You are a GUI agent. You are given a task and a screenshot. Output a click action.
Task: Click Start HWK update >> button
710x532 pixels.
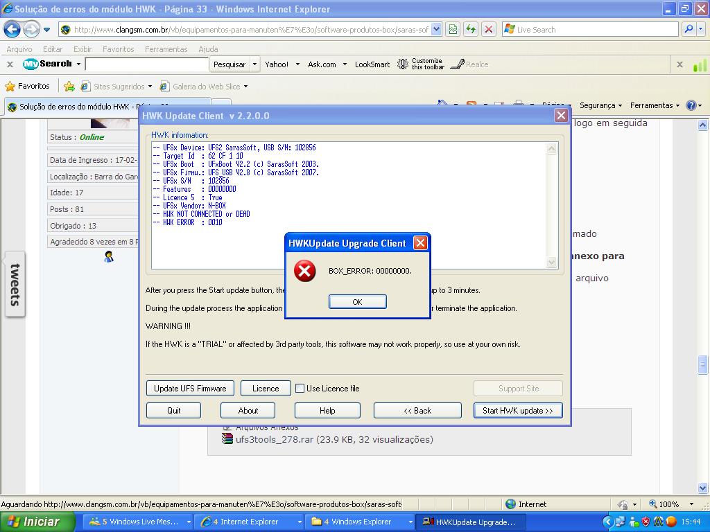pos(518,410)
